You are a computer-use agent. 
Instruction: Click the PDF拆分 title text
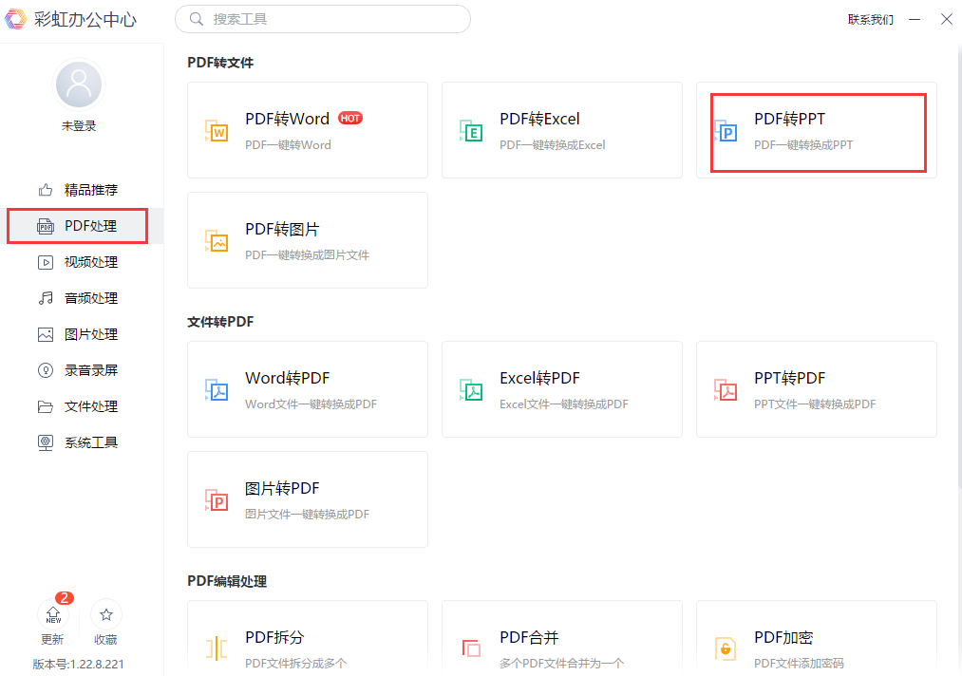[x=274, y=637]
